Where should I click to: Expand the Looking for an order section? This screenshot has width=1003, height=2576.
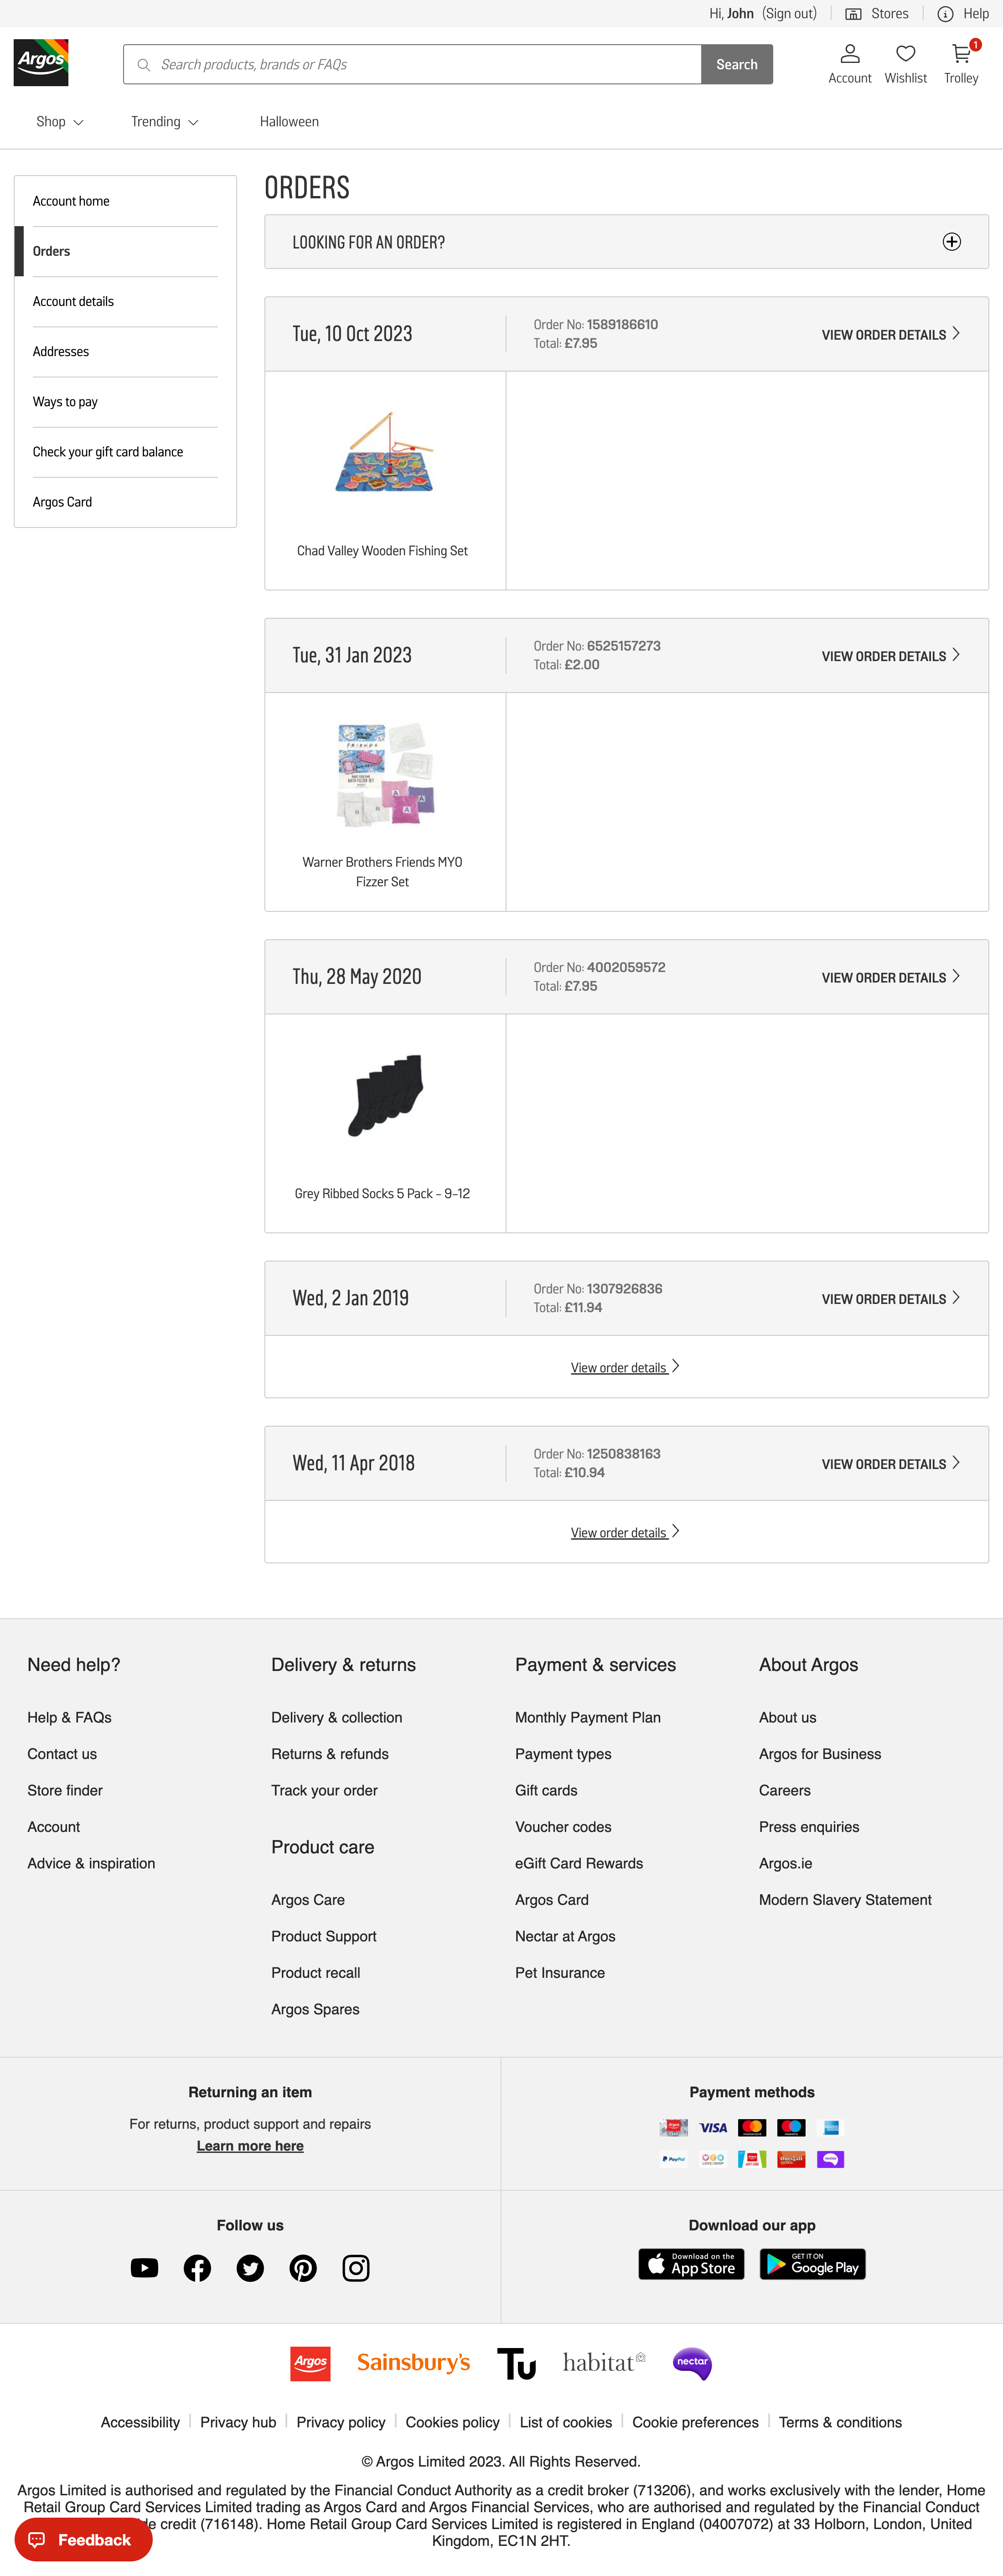point(951,241)
